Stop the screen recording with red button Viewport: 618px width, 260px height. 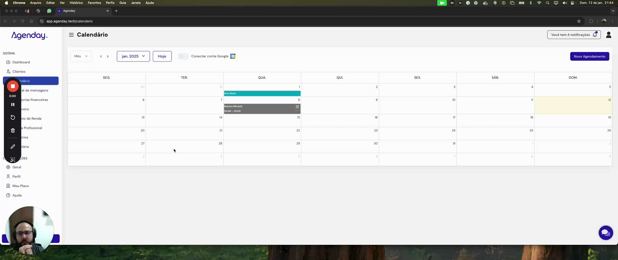[x=13, y=86]
